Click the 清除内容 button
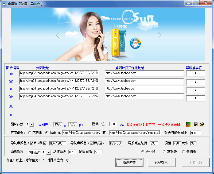 tap(129, 162)
